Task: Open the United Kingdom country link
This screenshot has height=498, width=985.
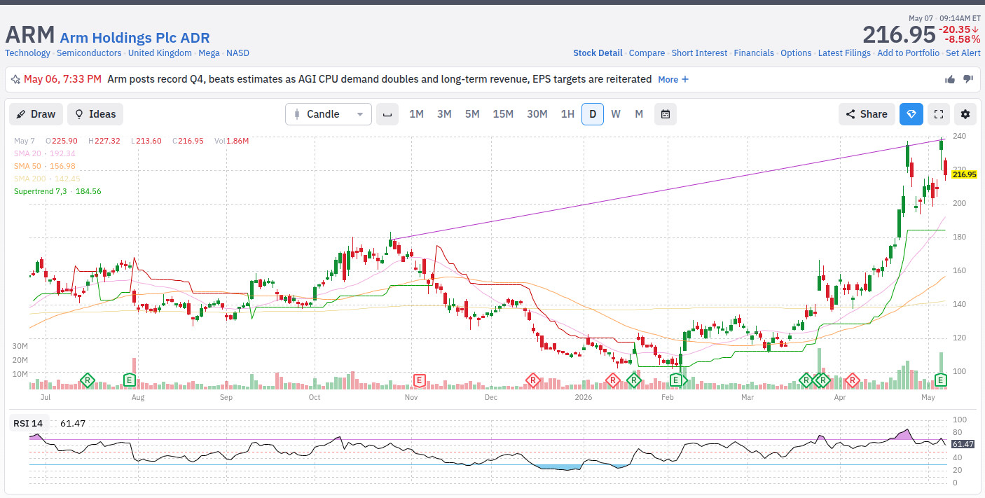Action: (x=160, y=53)
